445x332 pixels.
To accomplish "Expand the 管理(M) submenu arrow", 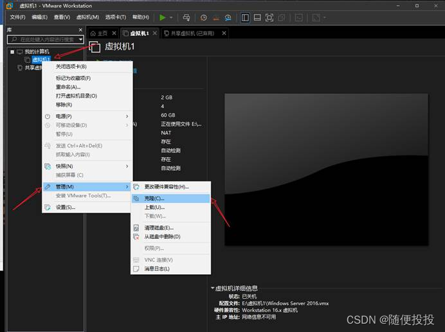I will 127,187.
